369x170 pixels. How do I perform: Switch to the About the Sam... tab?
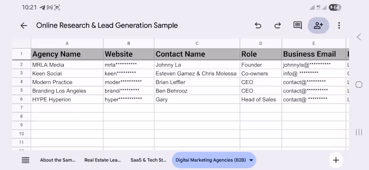(58, 160)
